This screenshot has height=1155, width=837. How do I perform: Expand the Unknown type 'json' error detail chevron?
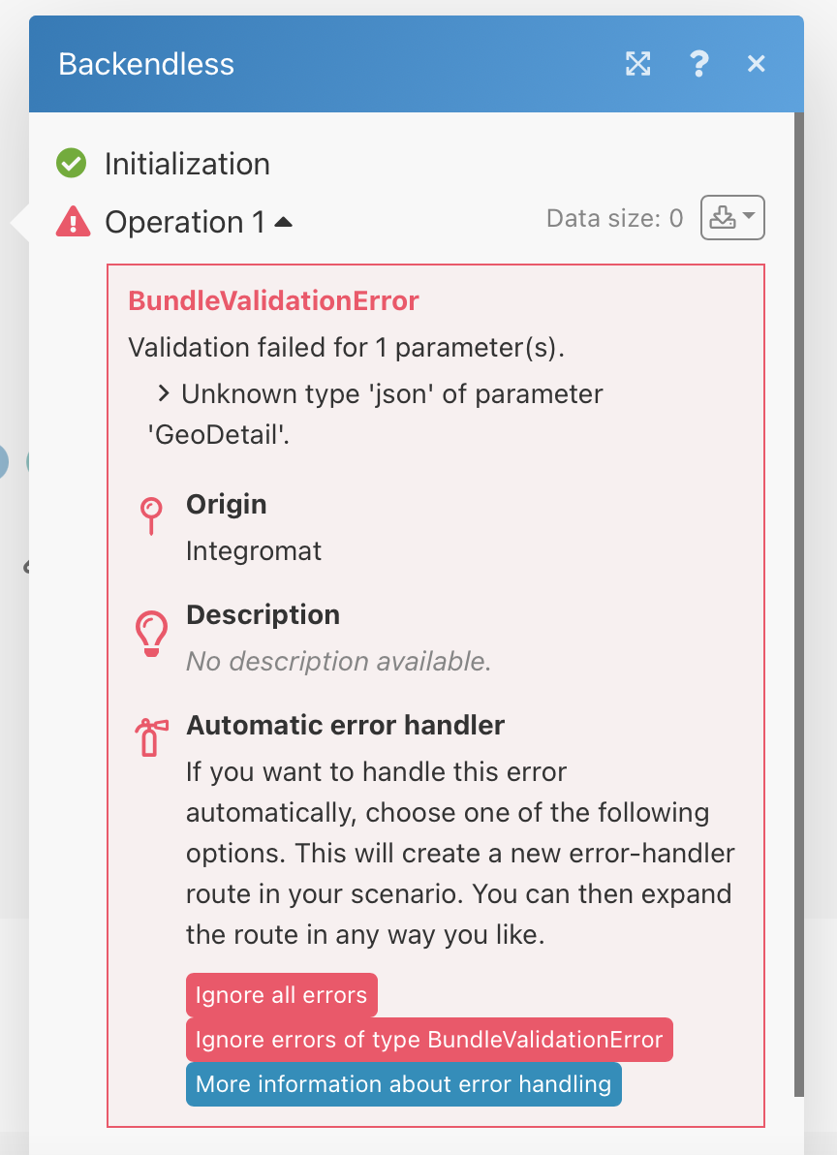pyautogui.click(x=164, y=394)
